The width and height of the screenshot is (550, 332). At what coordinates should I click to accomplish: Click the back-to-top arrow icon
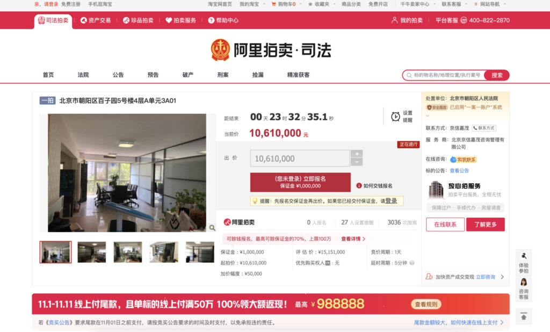pyautogui.click(x=523, y=316)
